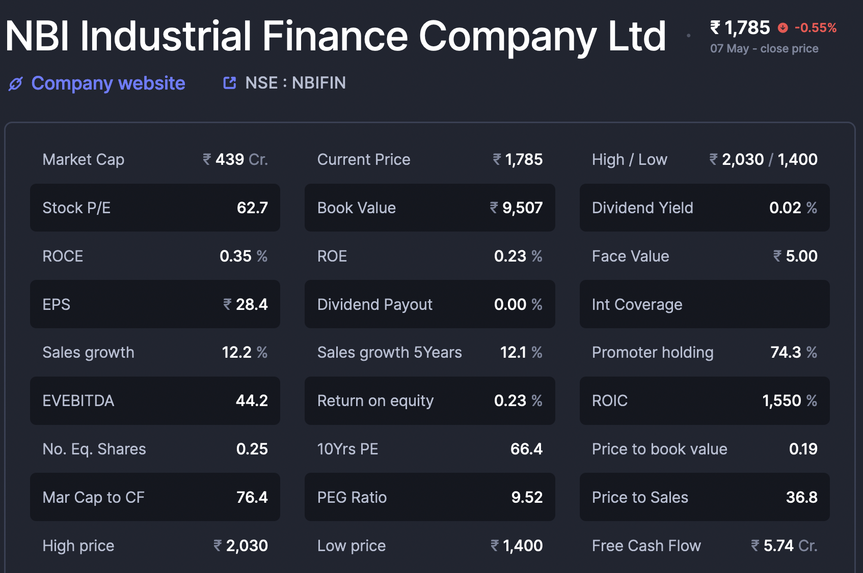Screen dimensions: 863x573
Task: Open the Company website link
Action: click(x=108, y=83)
